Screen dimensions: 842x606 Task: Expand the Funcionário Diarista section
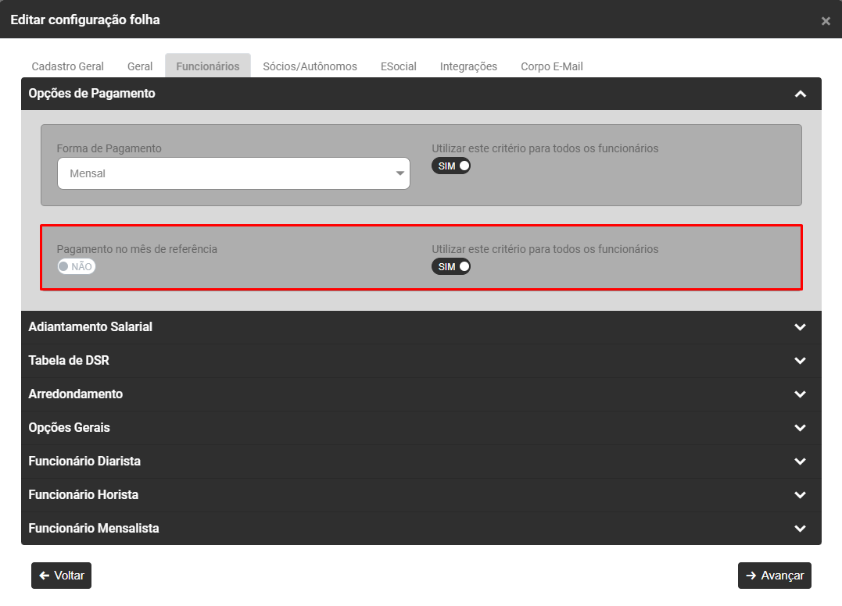[x=421, y=462]
